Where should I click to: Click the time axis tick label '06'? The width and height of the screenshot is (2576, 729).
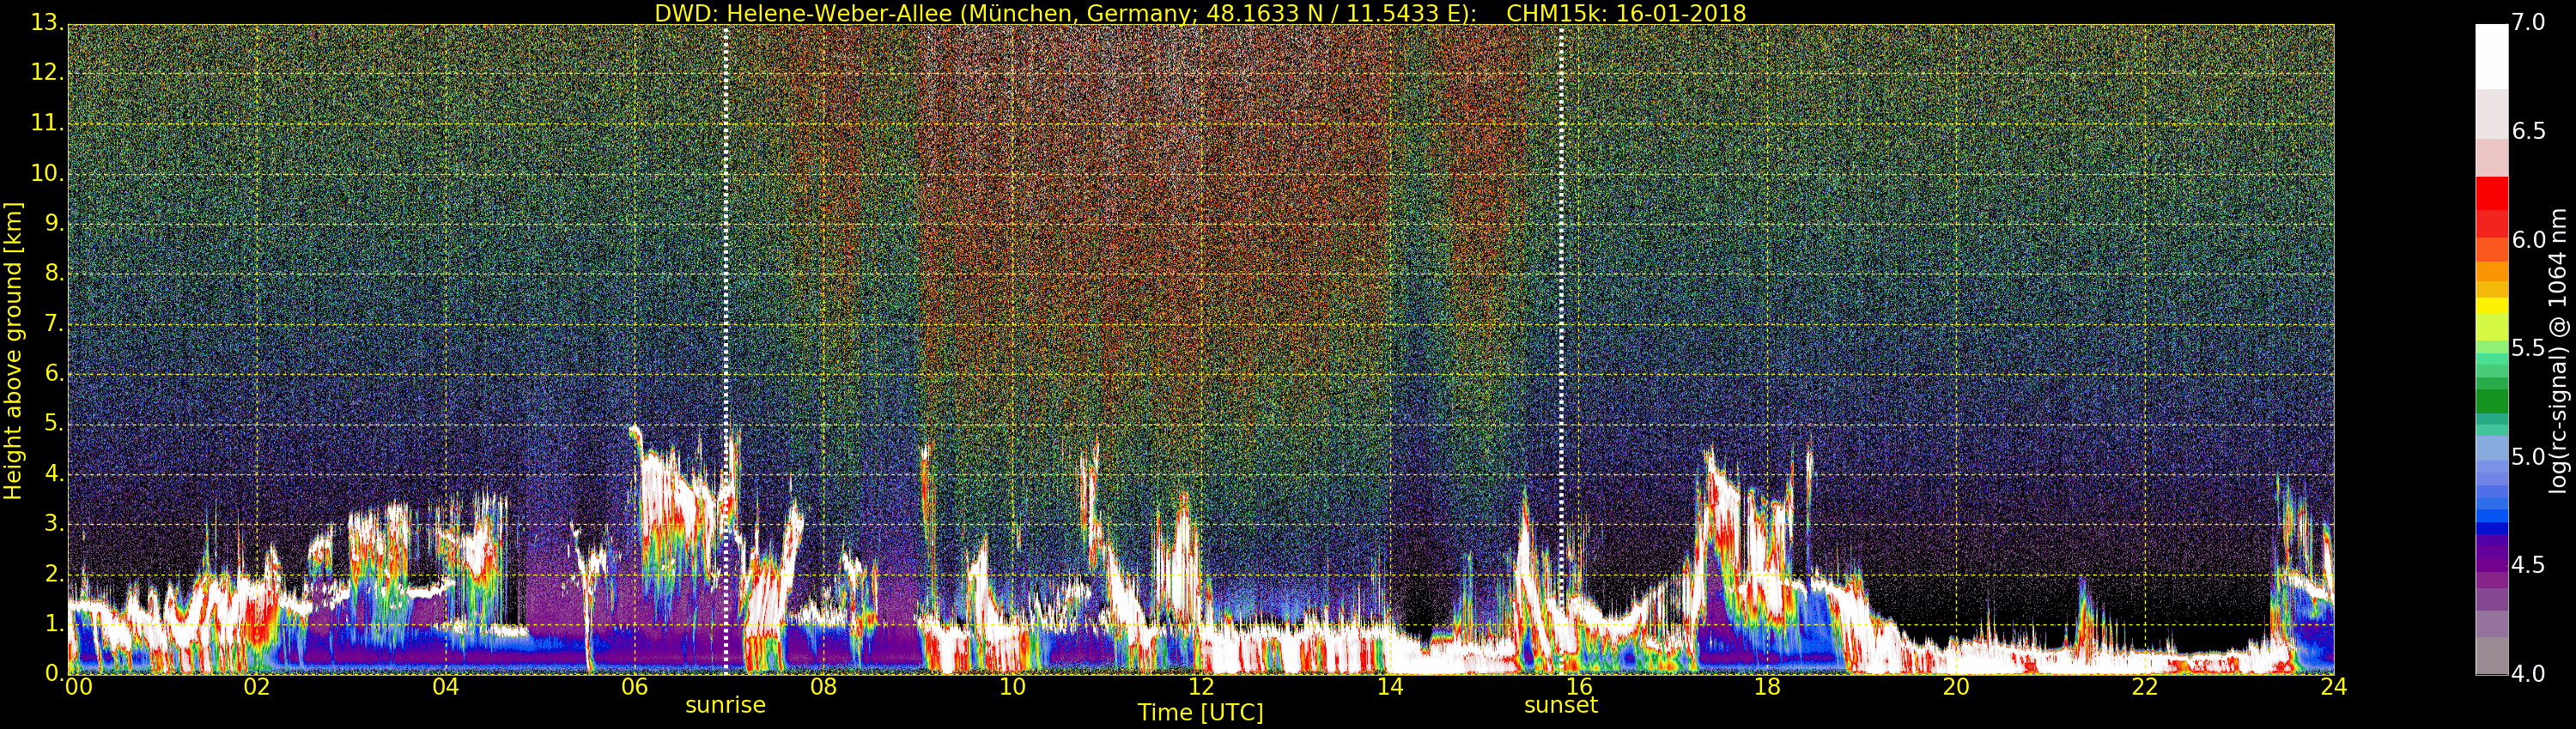(x=634, y=687)
